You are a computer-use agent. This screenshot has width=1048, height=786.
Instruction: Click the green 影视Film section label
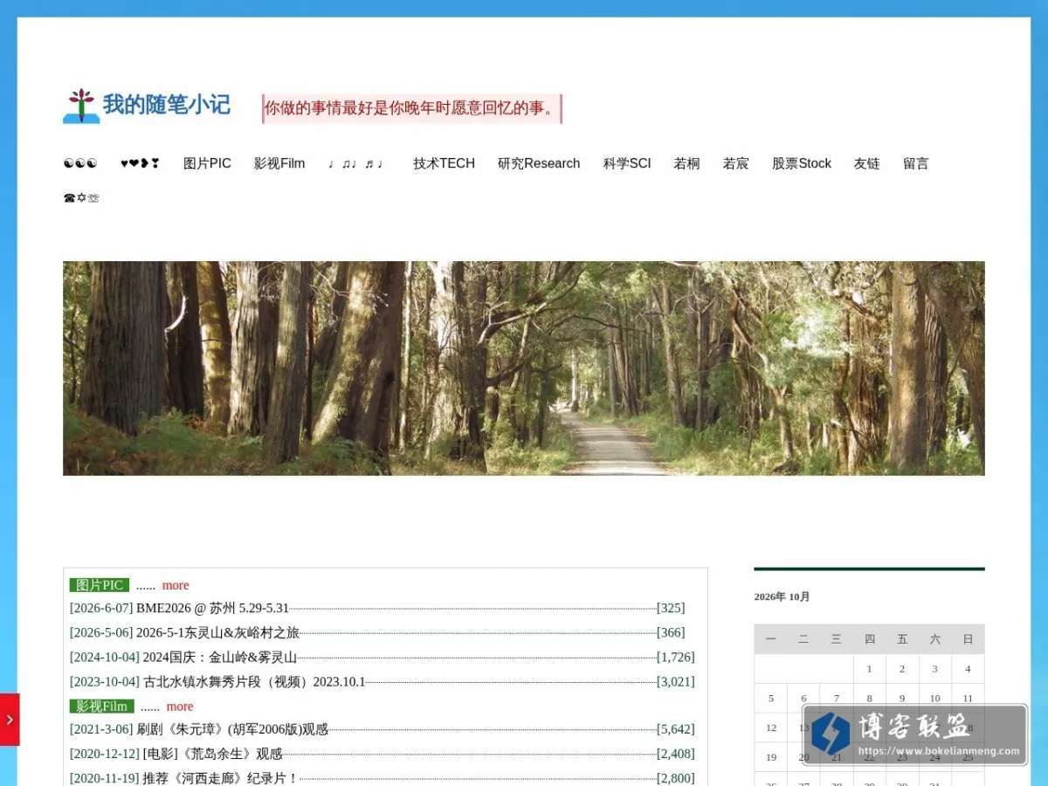102,707
